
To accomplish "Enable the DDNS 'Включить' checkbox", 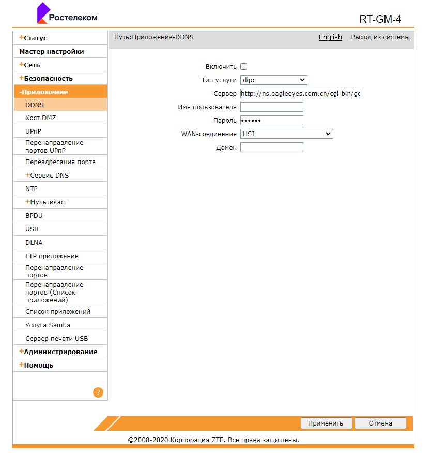I will coord(244,67).
